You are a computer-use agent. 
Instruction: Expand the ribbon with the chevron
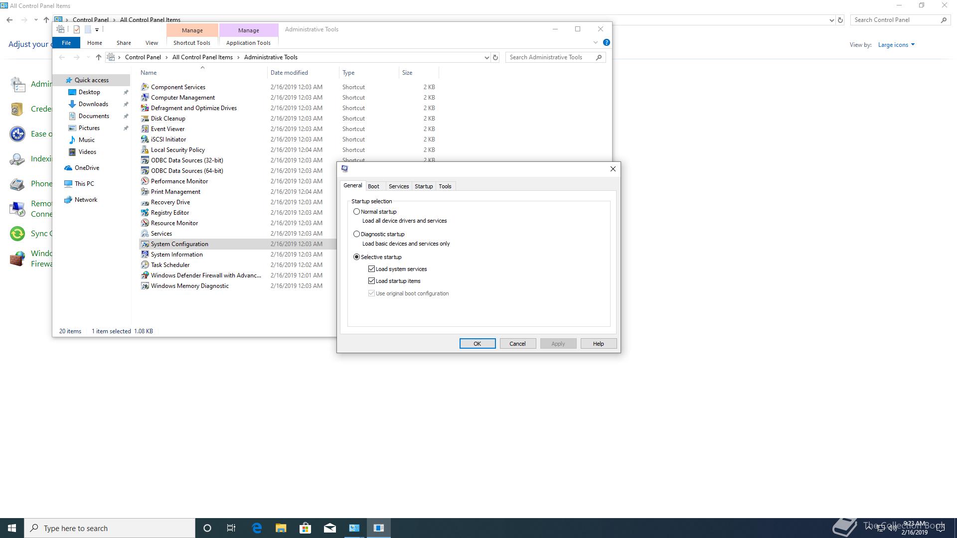595,43
